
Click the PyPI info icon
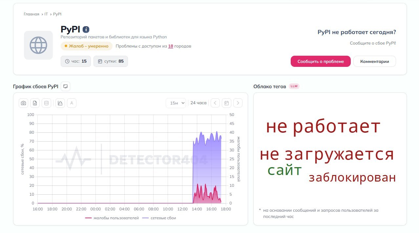pyautogui.click(x=86, y=29)
